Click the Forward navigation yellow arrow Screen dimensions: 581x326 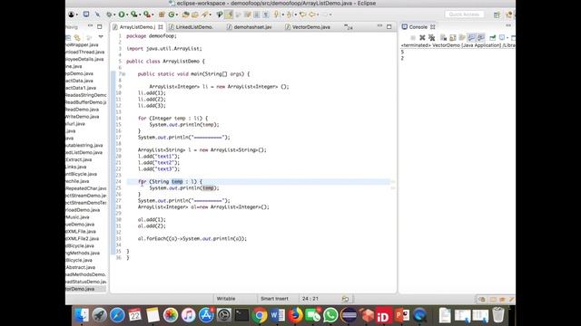click(x=325, y=14)
